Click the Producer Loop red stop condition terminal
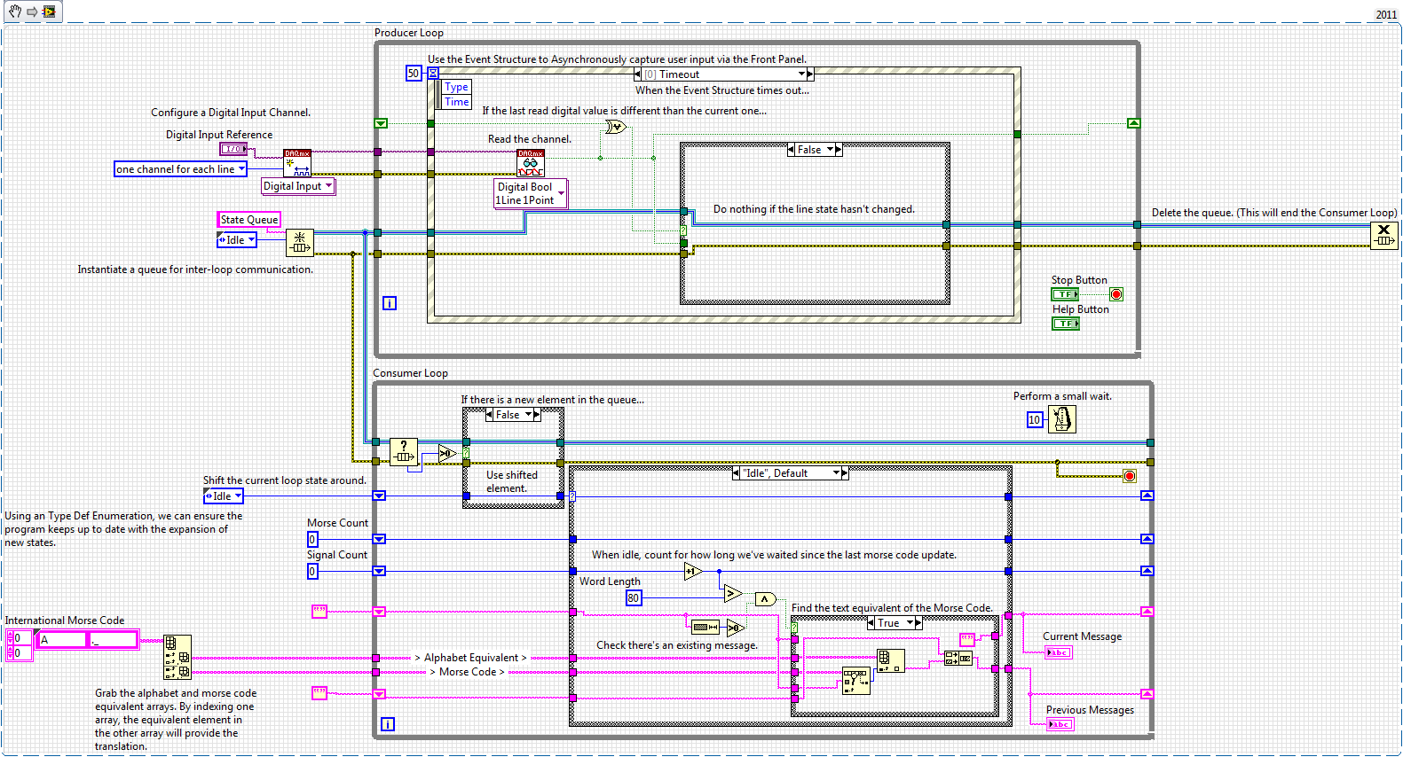 (1116, 294)
